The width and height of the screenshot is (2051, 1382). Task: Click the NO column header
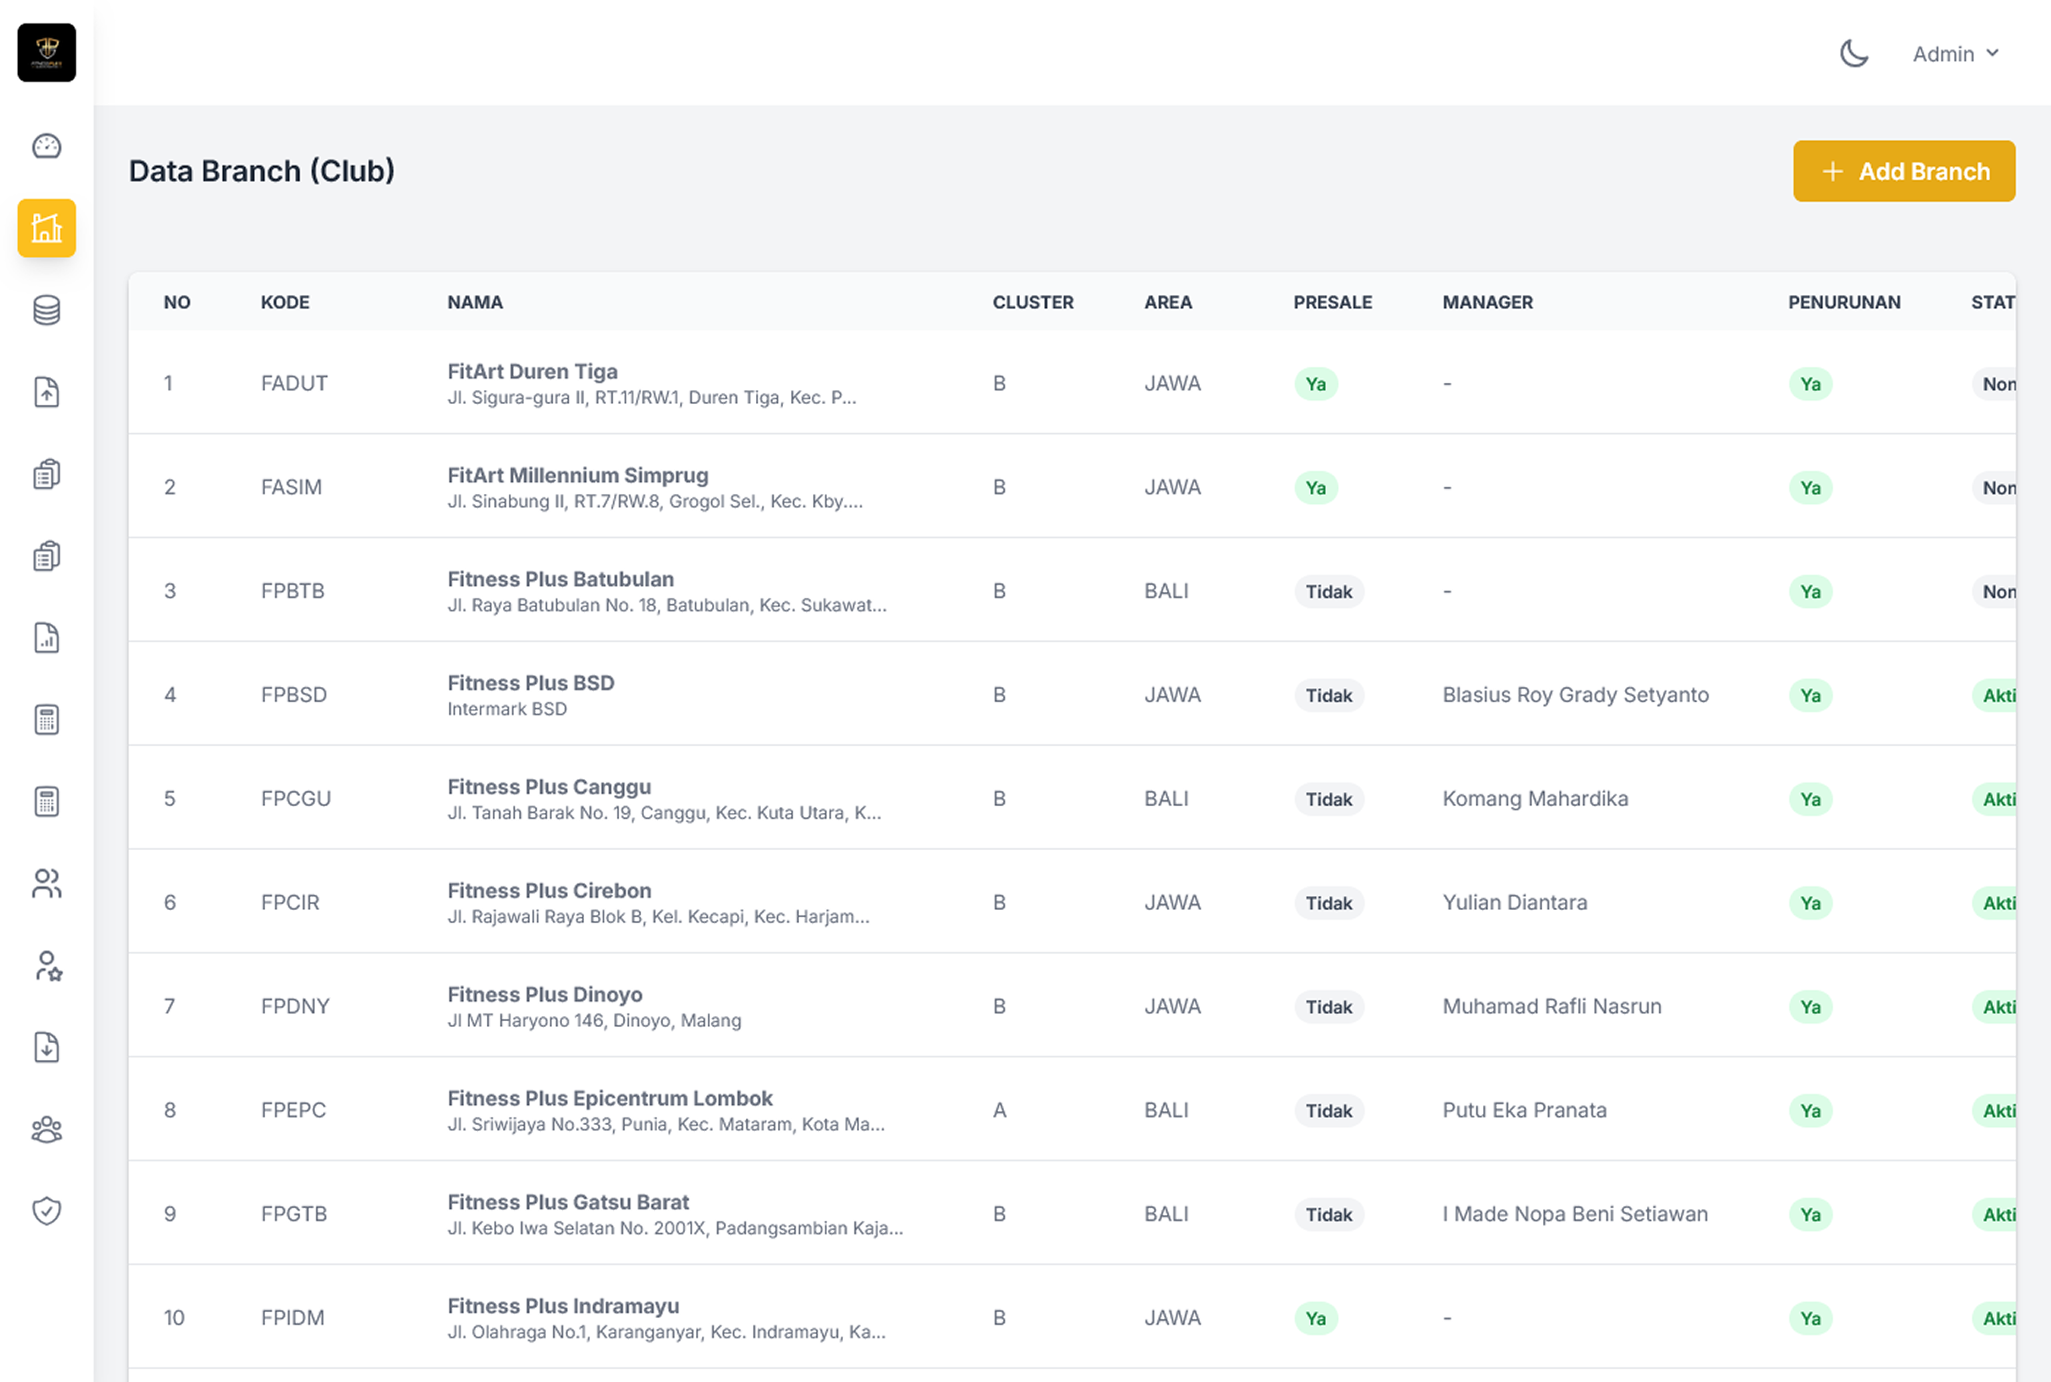coord(177,302)
